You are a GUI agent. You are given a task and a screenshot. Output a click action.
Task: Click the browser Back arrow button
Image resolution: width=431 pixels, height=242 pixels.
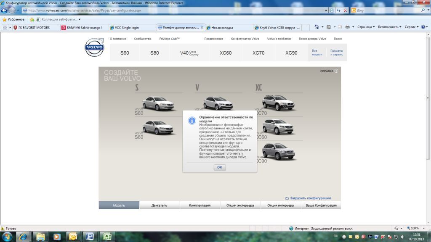[4, 11]
